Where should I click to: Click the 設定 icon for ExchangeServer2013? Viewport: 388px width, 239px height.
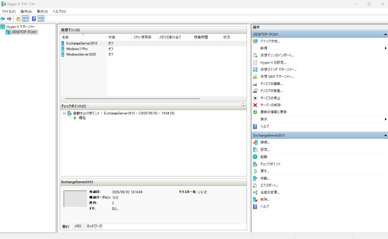(x=255, y=150)
